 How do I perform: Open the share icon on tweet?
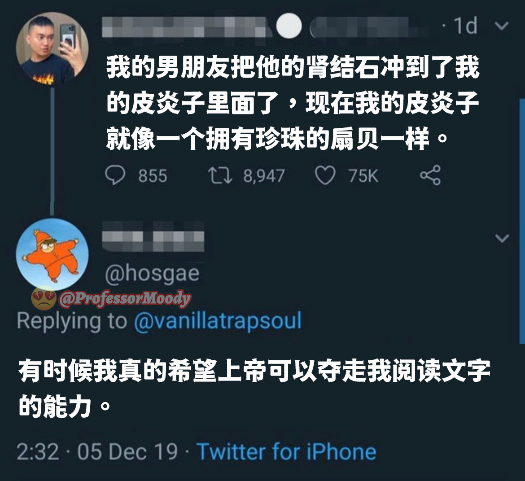coord(430,175)
